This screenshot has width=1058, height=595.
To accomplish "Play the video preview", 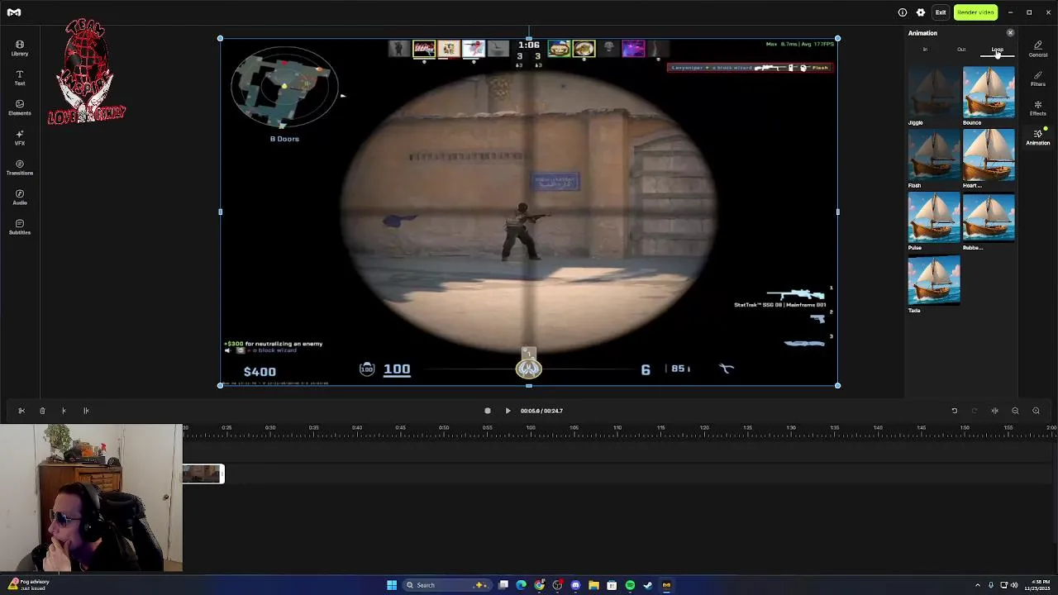I will pos(508,411).
